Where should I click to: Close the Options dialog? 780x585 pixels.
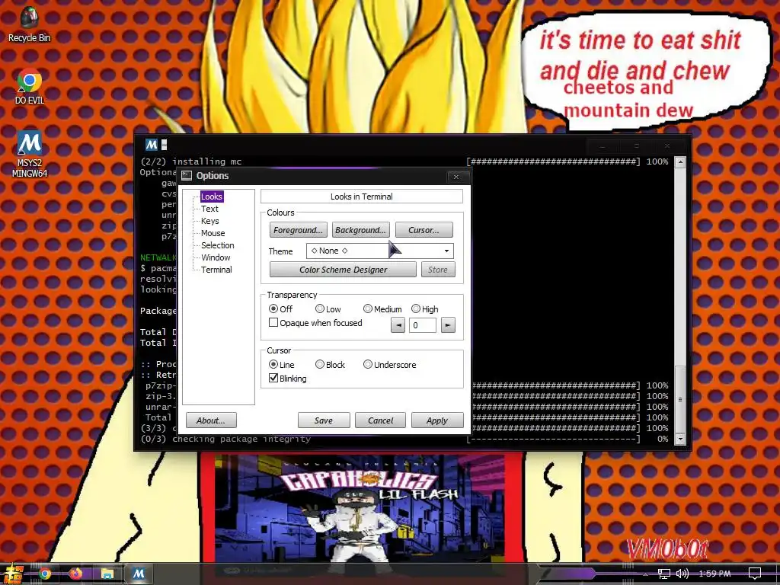pos(456,177)
